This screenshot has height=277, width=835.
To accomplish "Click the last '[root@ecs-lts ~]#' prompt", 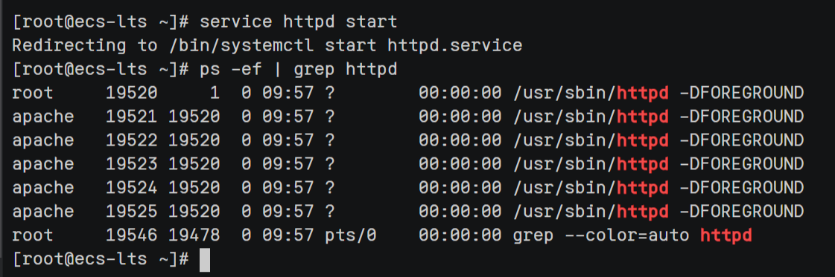I will (100, 259).
